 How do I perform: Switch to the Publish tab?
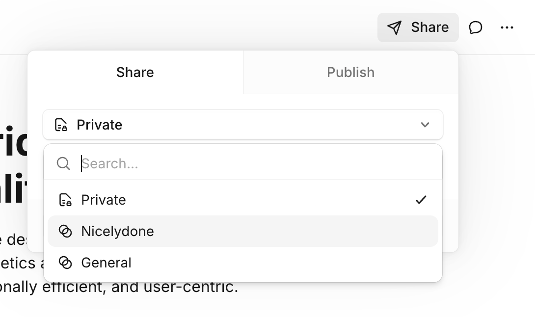tap(350, 72)
